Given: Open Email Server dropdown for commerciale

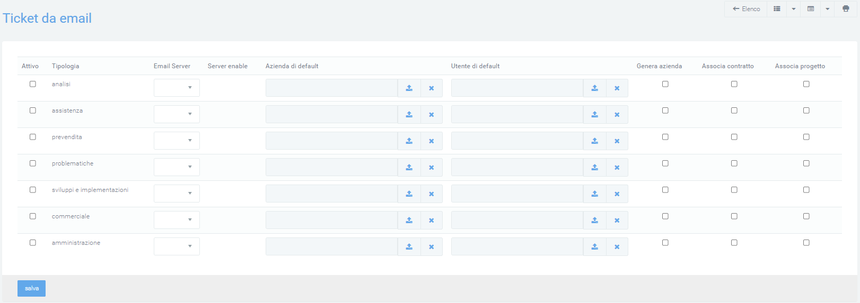Looking at the screenshot, I should tap(177, 220).
